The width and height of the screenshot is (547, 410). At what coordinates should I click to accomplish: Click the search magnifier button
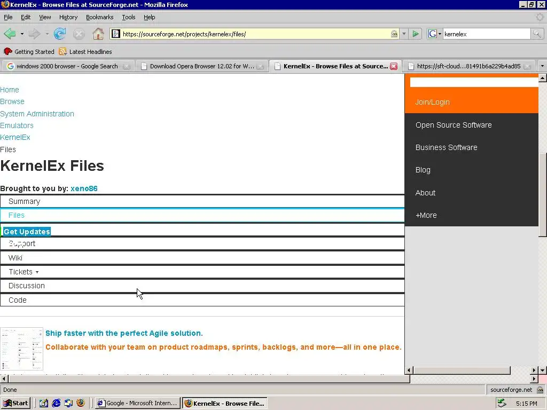[536, 34]
